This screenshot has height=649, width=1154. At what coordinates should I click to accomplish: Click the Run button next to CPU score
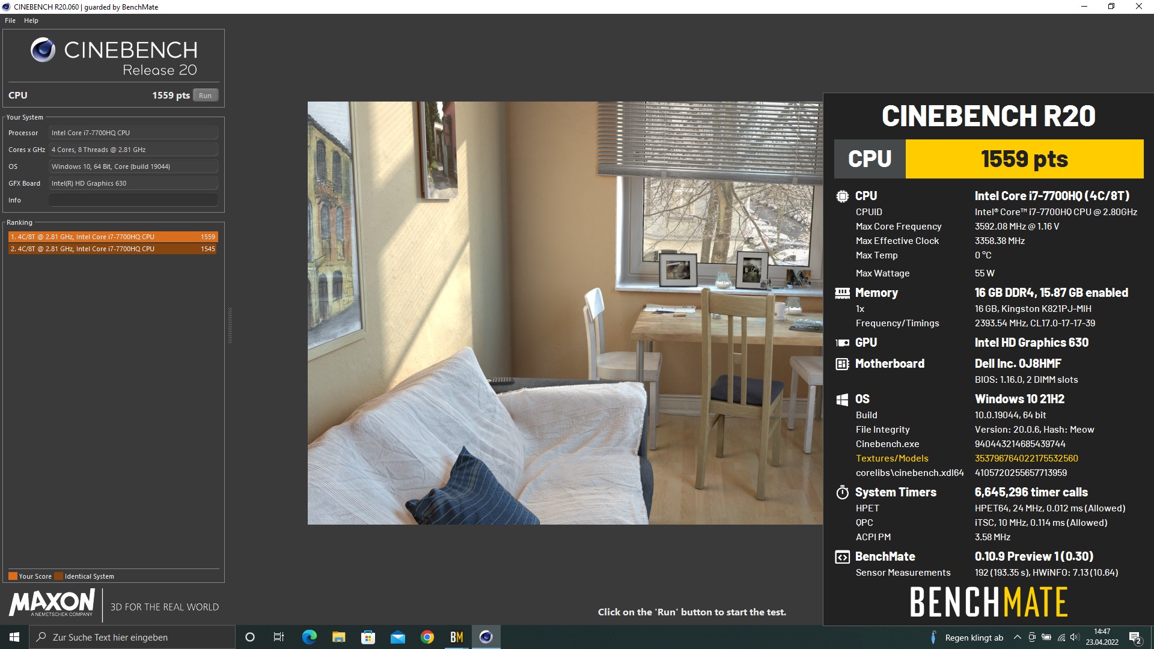206,96
